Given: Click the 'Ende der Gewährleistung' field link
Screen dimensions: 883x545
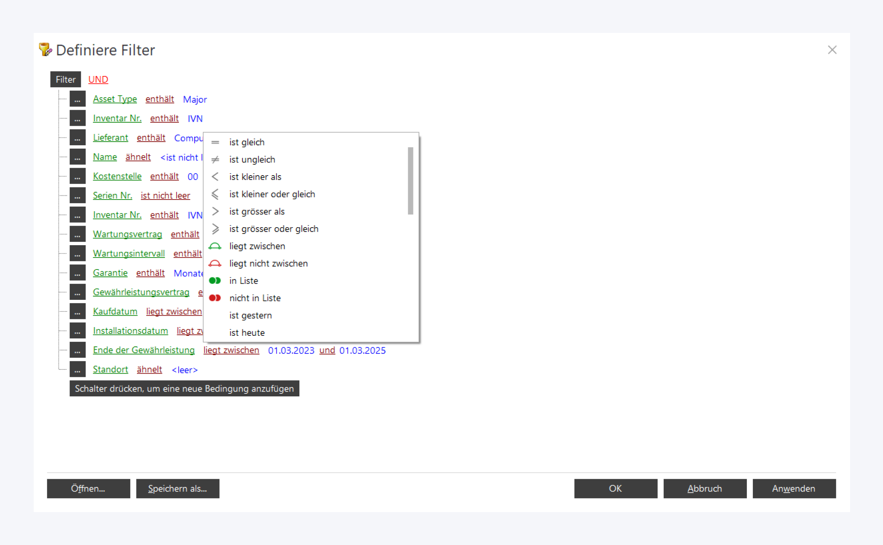Looking at the screenshot, I should point(144,350).
